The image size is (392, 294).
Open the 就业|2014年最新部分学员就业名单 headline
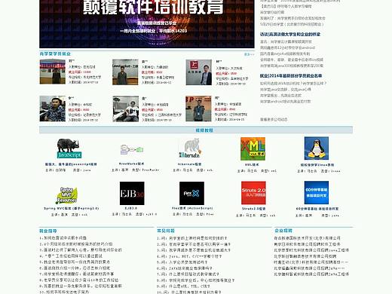(291, 75)
